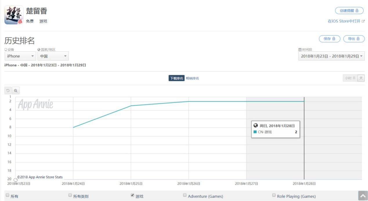
Task: Toggle the 所有 checkbox
Action: pyautogui.click(x=8, y=195)
